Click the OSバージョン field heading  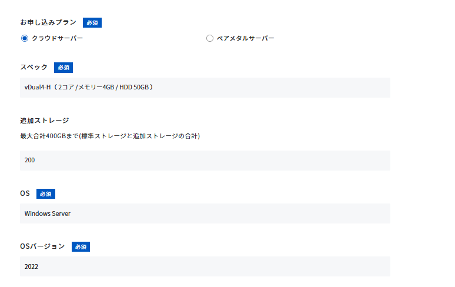[x=42, y=246]
